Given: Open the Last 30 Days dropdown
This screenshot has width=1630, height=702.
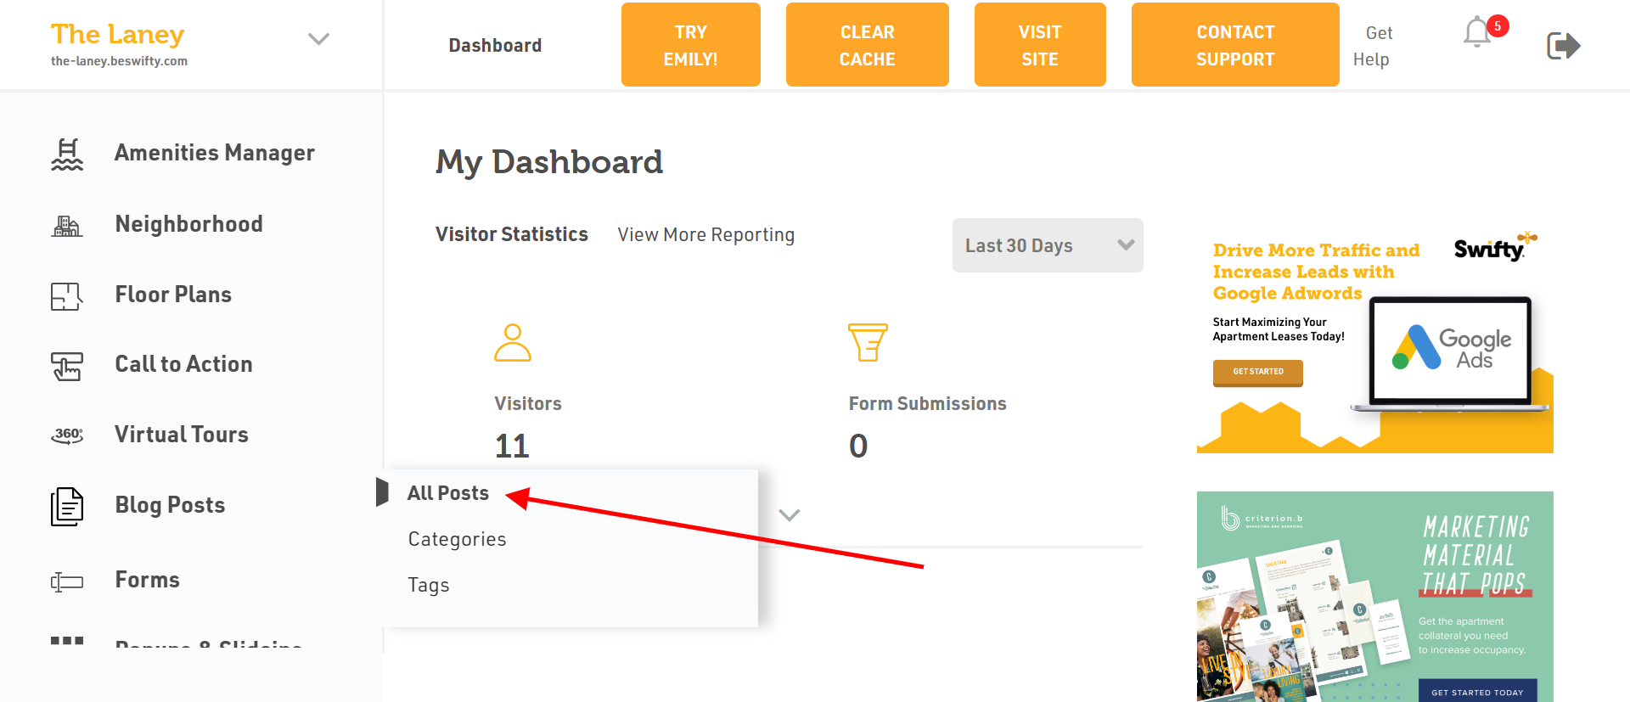Looking at the screenshot, I should tap(1047, 245).
